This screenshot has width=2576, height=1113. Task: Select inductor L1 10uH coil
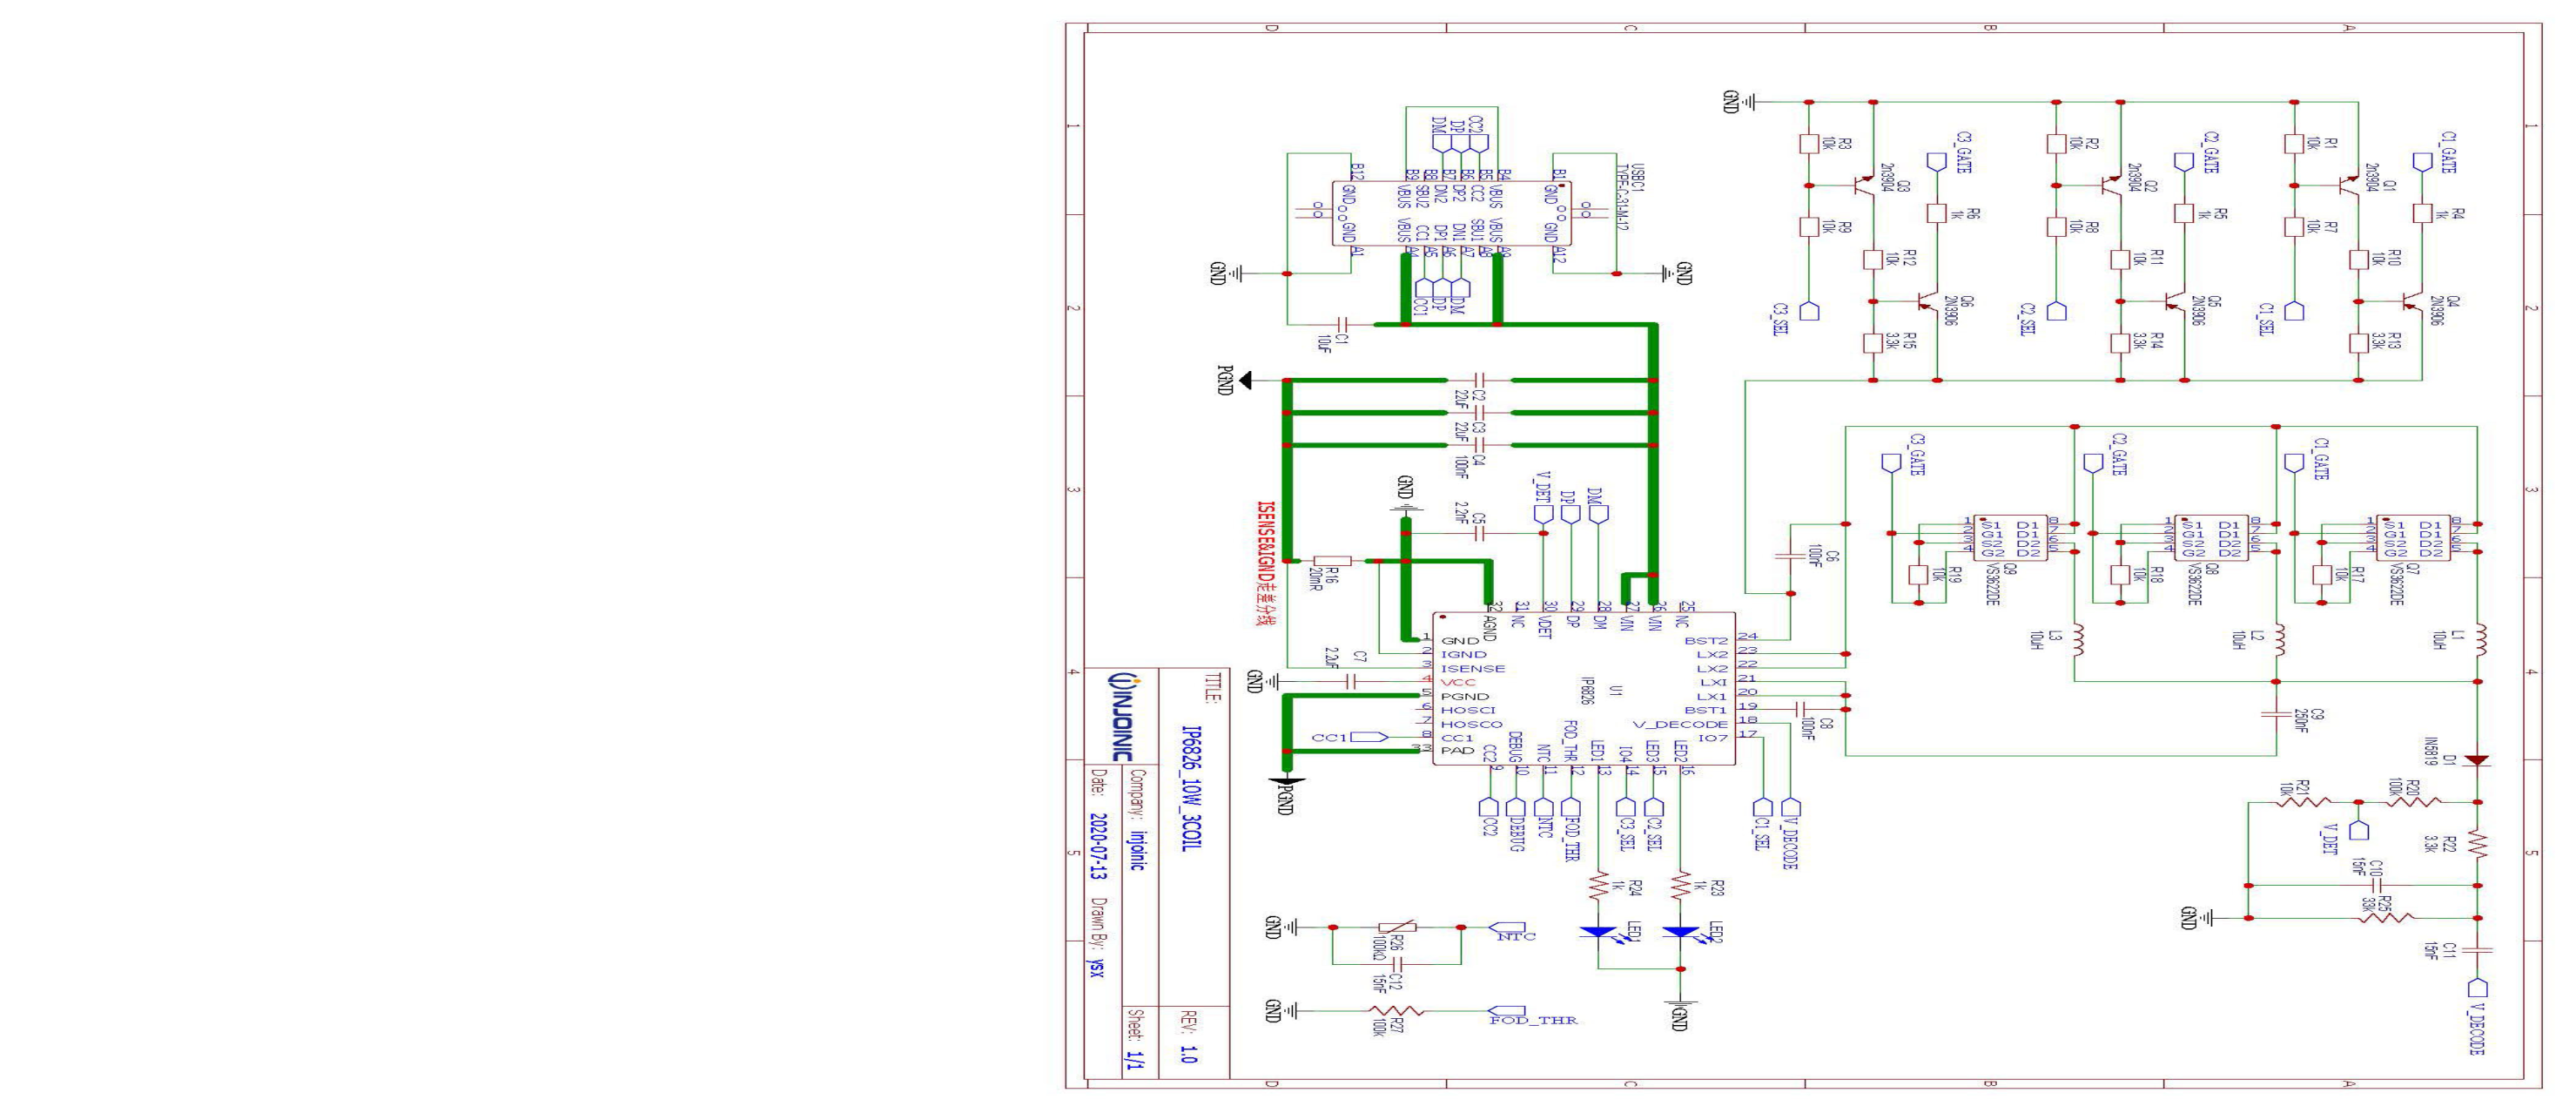point(2479,640)
